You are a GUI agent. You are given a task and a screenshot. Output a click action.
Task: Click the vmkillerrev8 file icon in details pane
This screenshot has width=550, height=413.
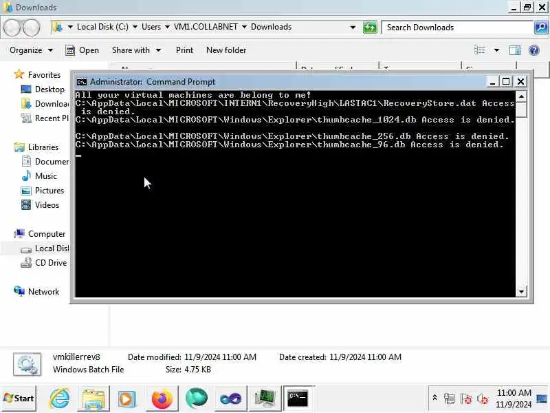pyautogui.click(x=27, y=364)
